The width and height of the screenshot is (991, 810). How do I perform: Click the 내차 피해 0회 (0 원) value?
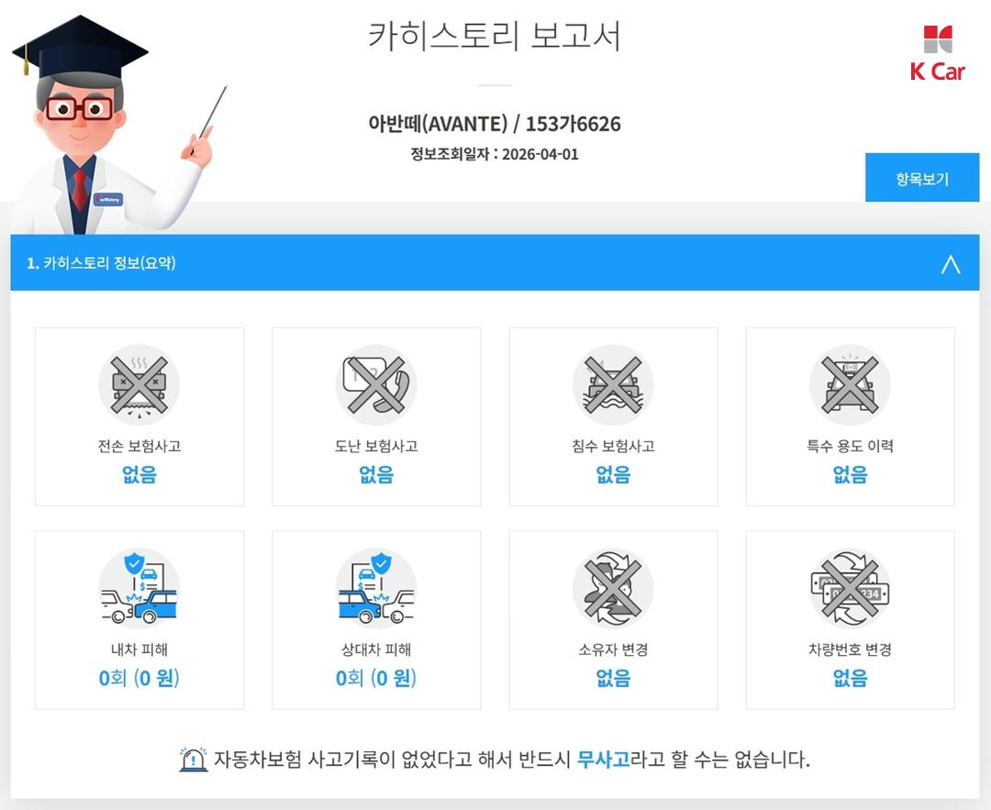tap(139, 678)
